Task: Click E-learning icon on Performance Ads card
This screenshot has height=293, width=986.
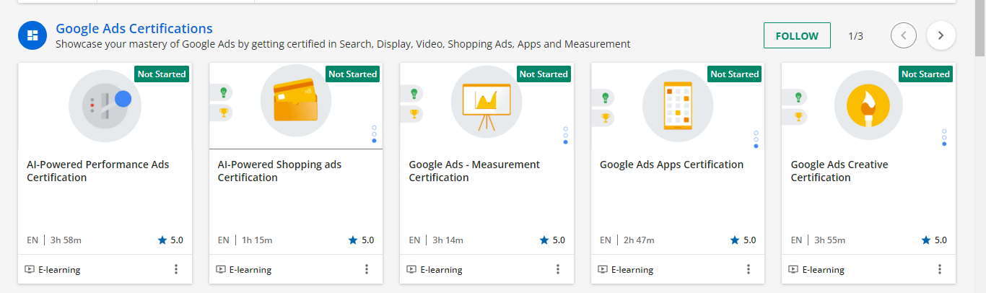Action: (30, 269)
